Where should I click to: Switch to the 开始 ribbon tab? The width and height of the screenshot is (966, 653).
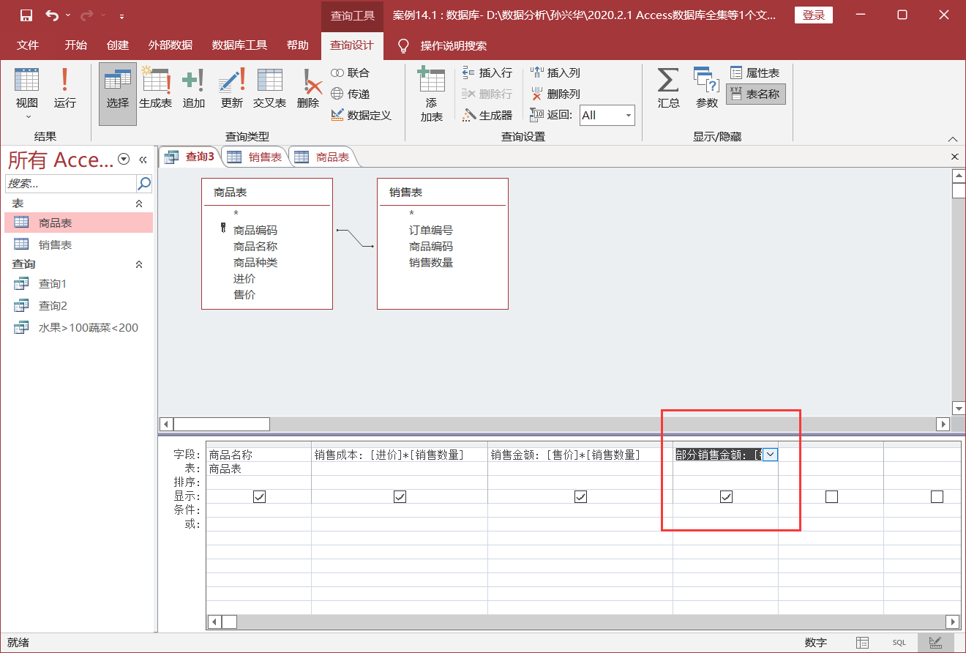coord(75,45)
